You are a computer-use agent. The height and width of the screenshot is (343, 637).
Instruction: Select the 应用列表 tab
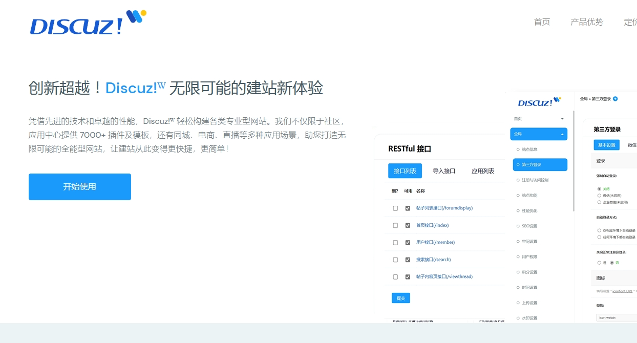(483, 171)
